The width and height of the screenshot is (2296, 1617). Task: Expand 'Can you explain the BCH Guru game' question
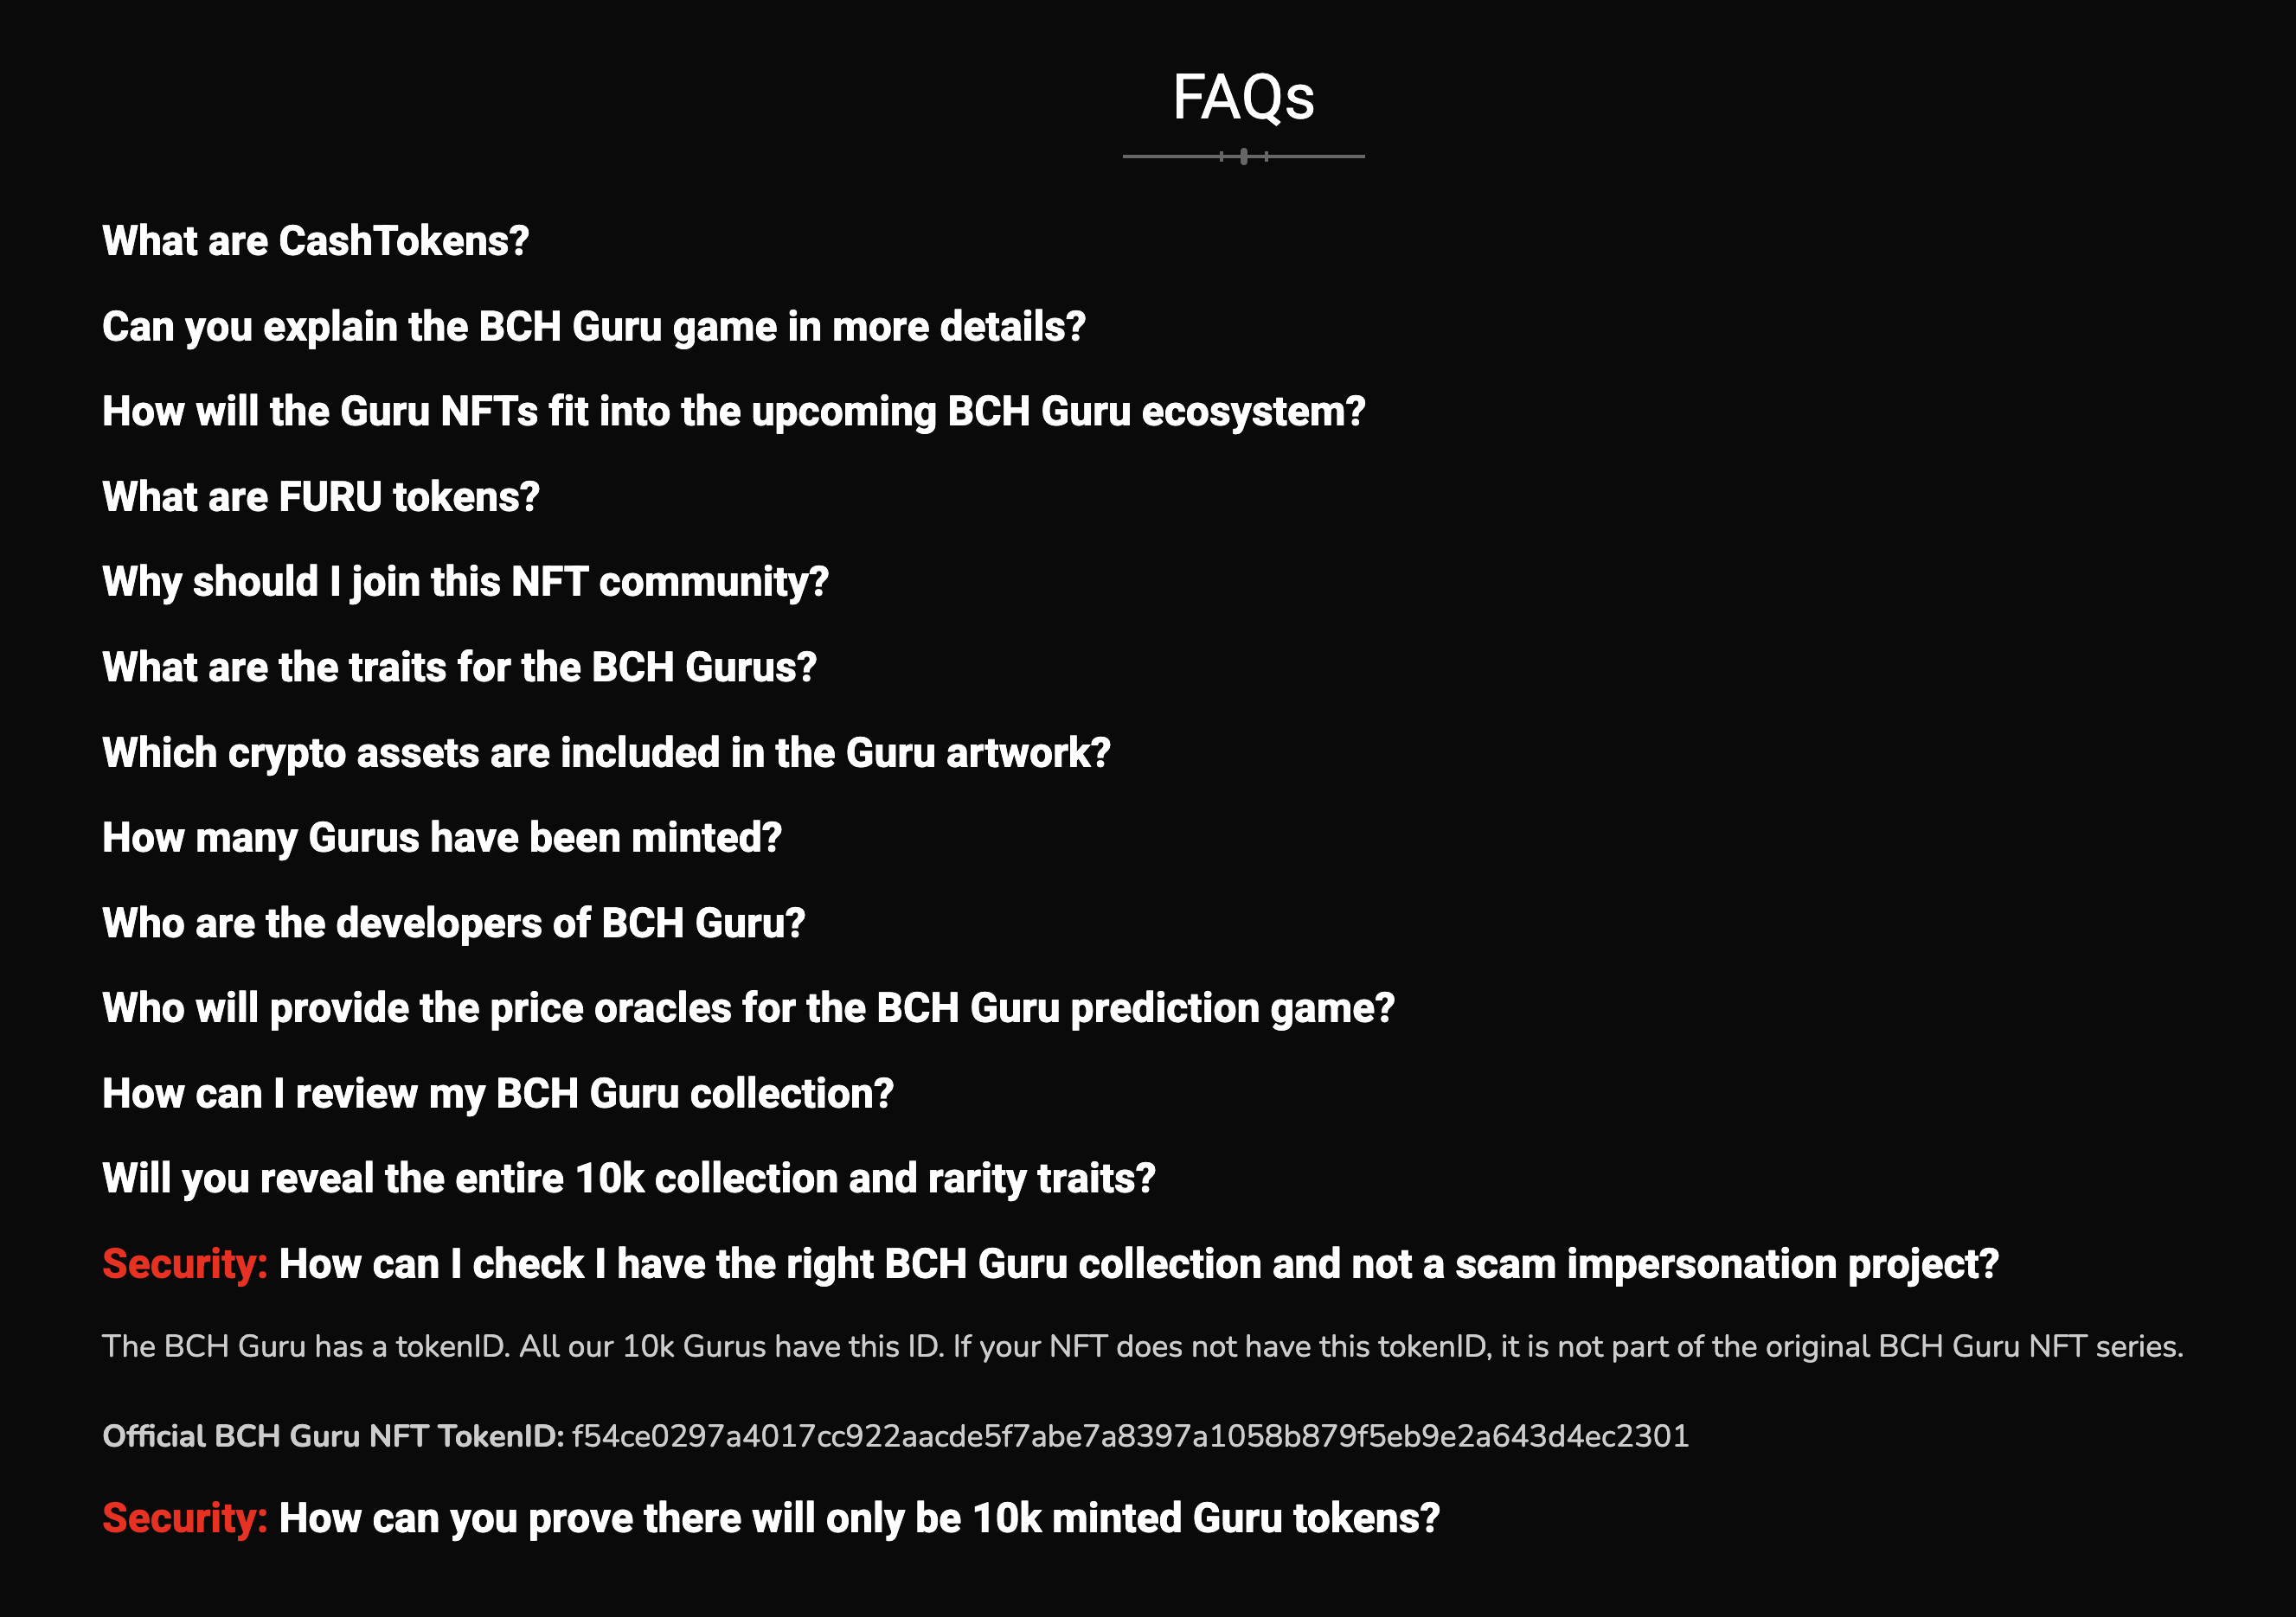(x=593, y=327)
